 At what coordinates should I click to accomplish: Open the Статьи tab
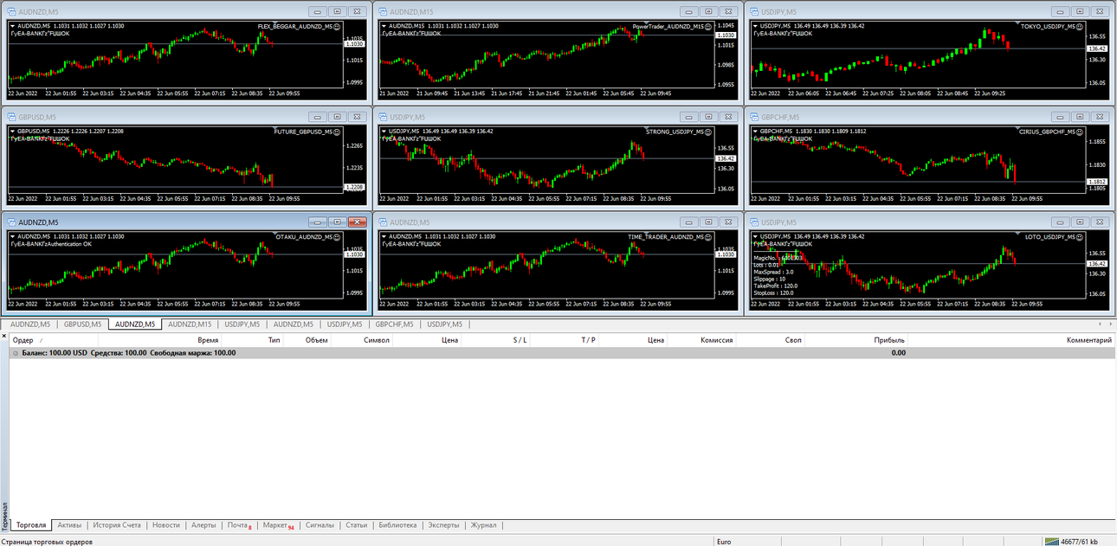(x=356, y=525)
